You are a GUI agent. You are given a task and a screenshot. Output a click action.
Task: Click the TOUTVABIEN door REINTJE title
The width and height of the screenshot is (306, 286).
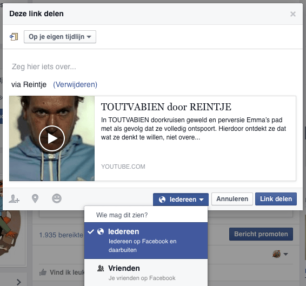coord(166,107)
